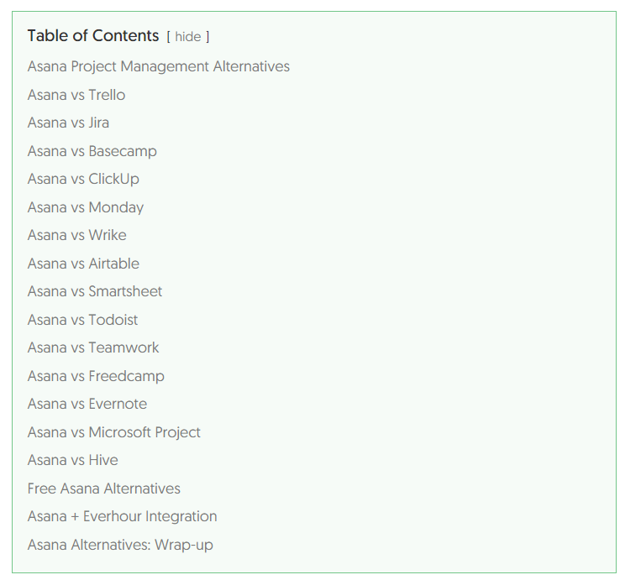
Task: Click the Asana vs Monday entry
Action: (x=86, y=207)
